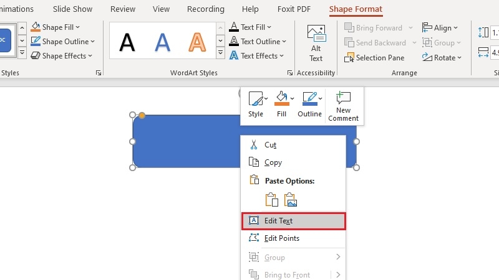Click the Group objects icon in ribbon

427,42
